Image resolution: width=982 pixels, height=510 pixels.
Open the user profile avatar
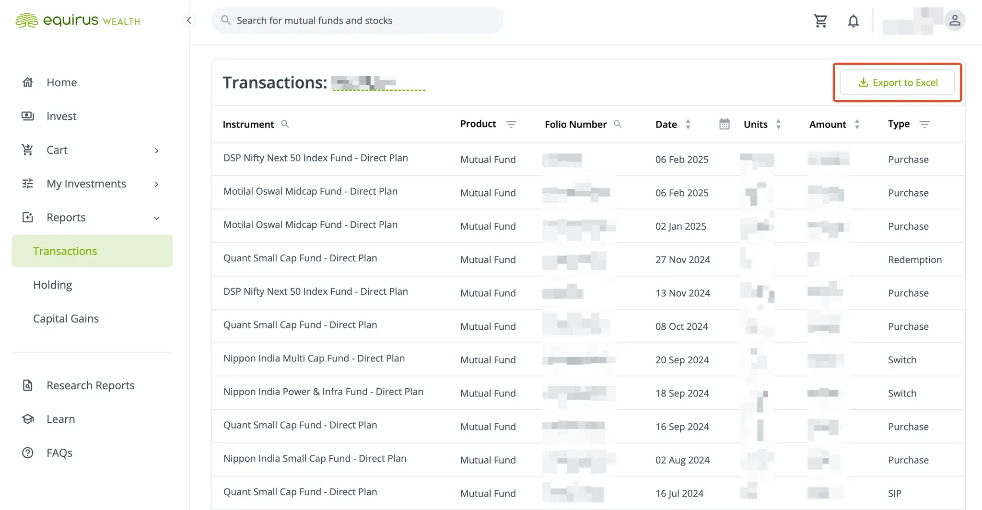click(955, 21)
